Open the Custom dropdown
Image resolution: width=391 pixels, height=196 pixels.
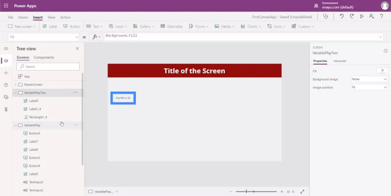click(303, 26)
